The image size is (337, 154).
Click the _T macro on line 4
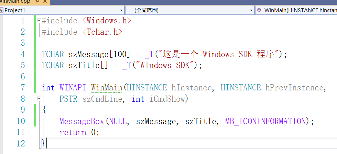(x=149, y=55)
